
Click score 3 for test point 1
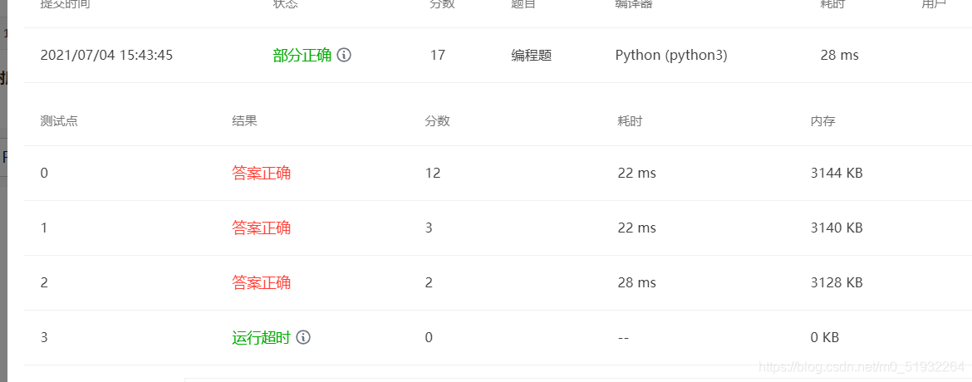(429, 228)
